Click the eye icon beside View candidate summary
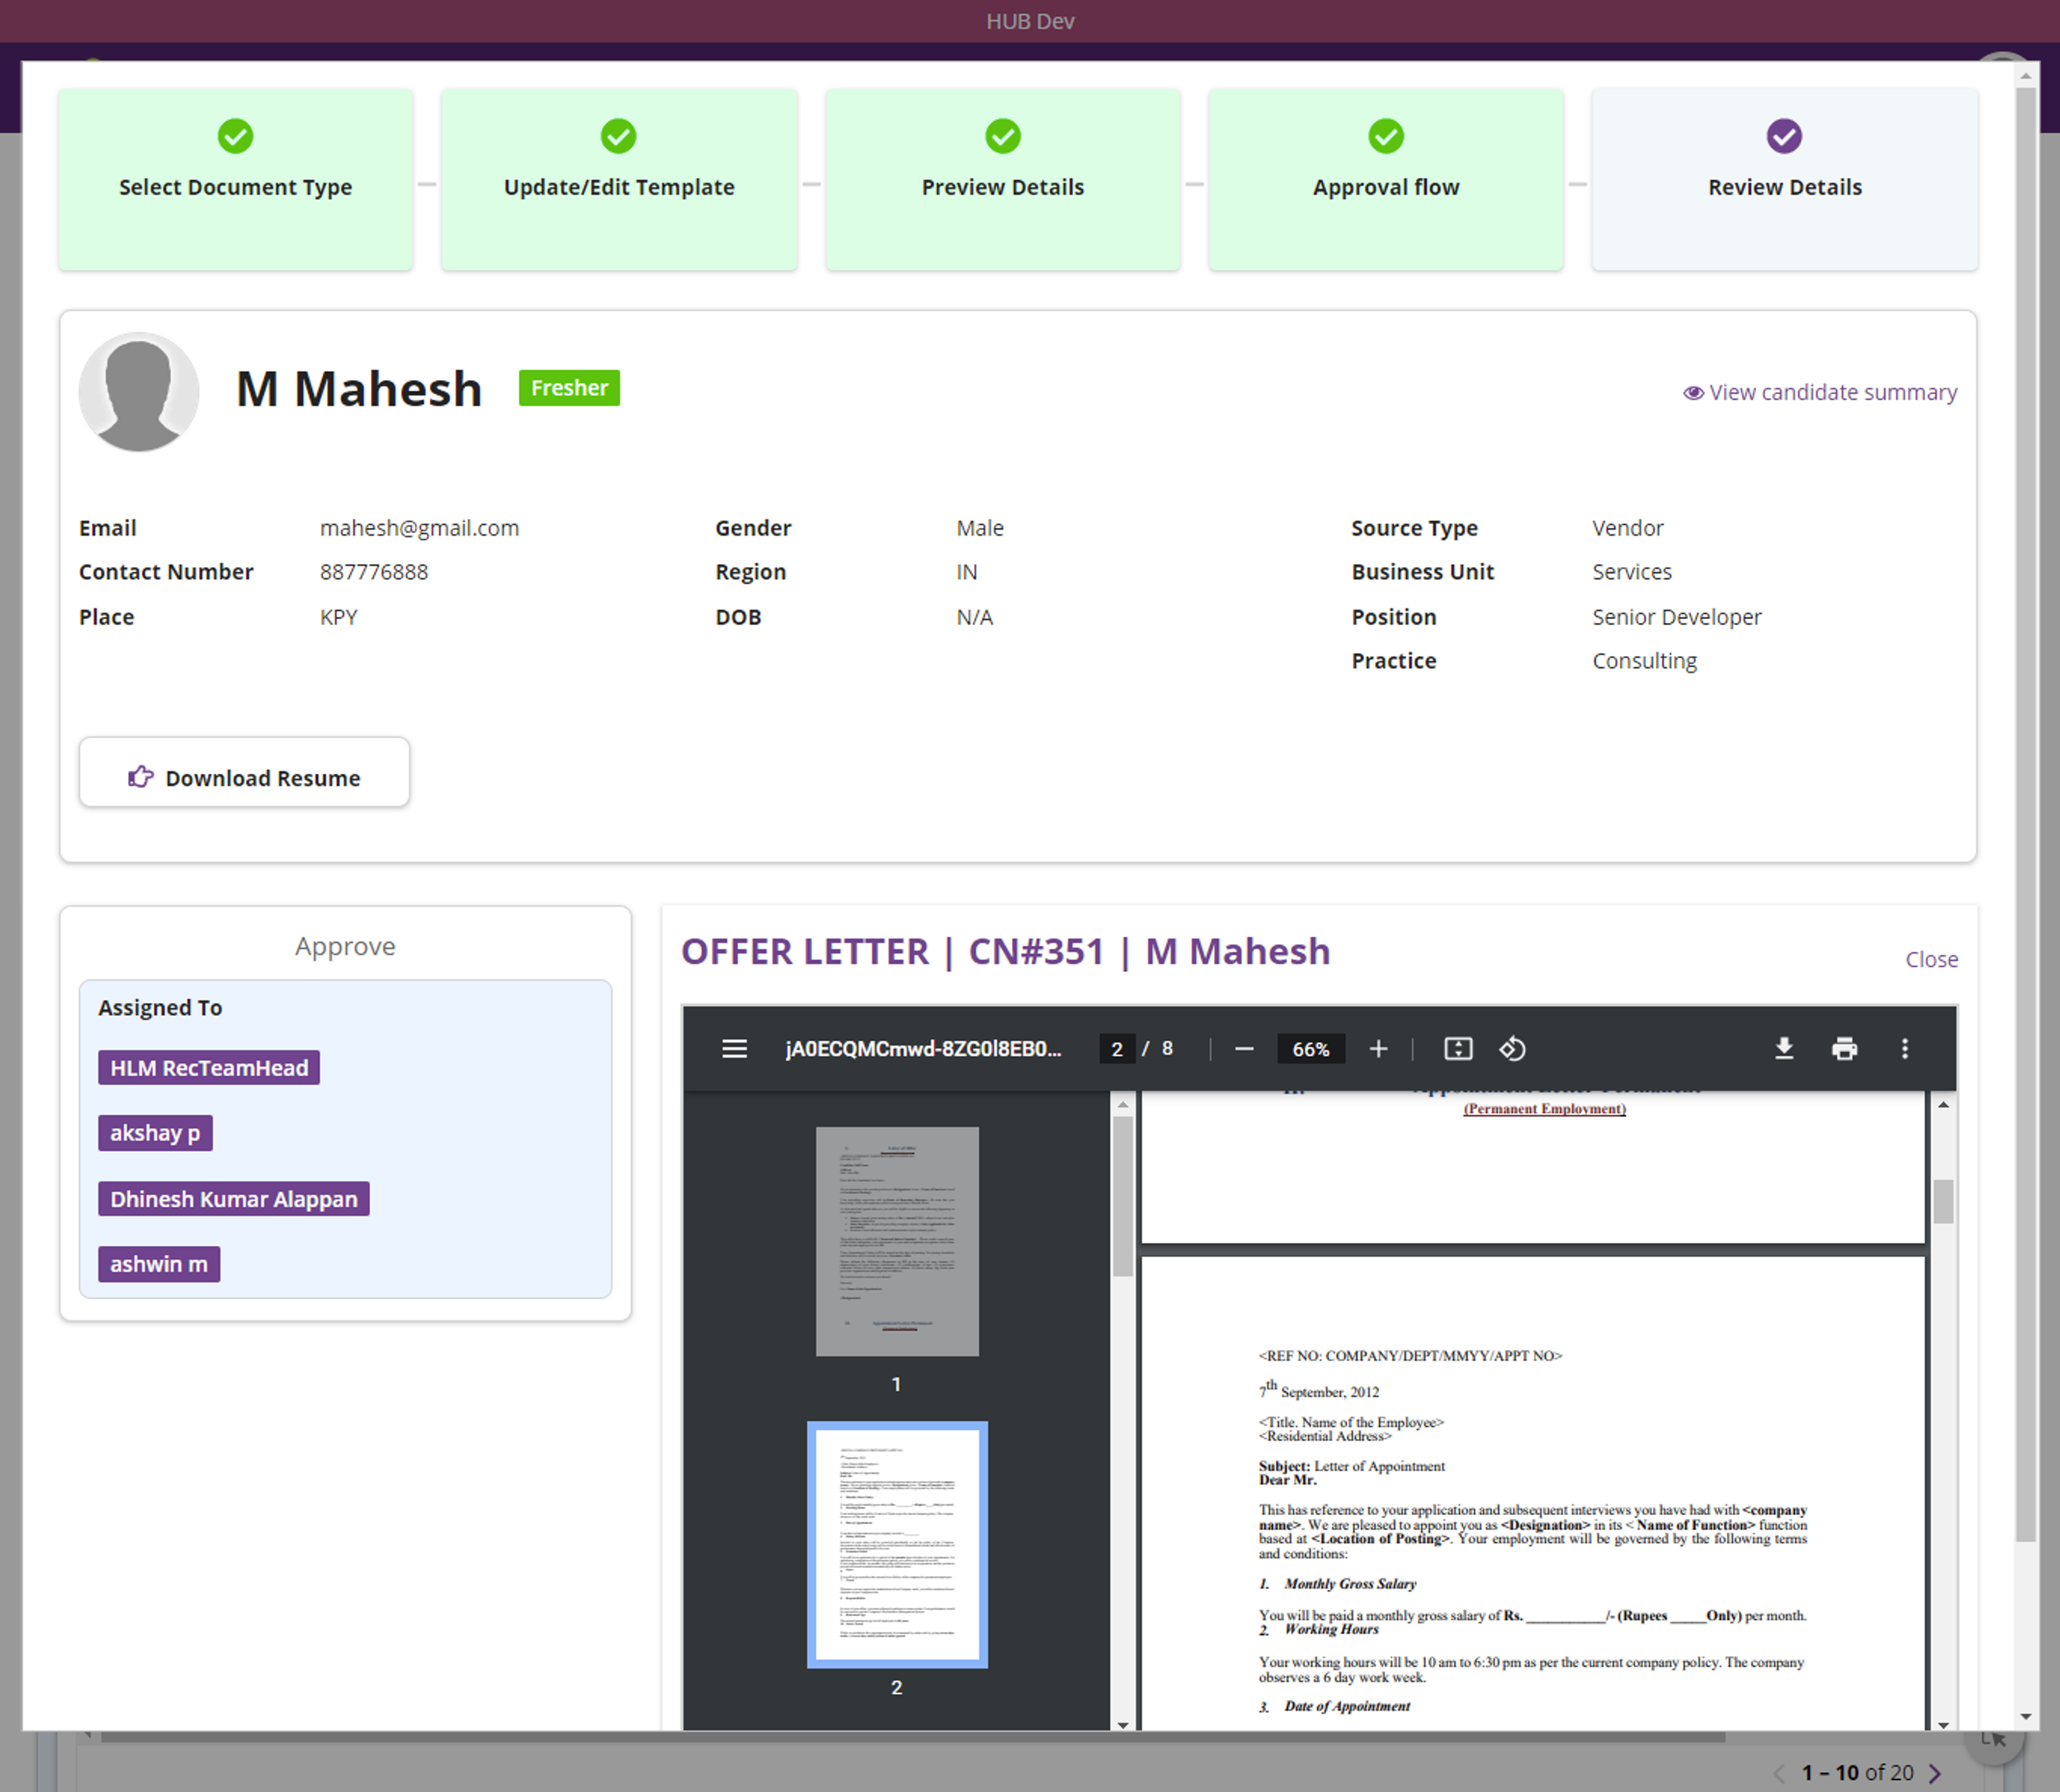Viewport: 2060px width, 1792px height. [1693, 393]
